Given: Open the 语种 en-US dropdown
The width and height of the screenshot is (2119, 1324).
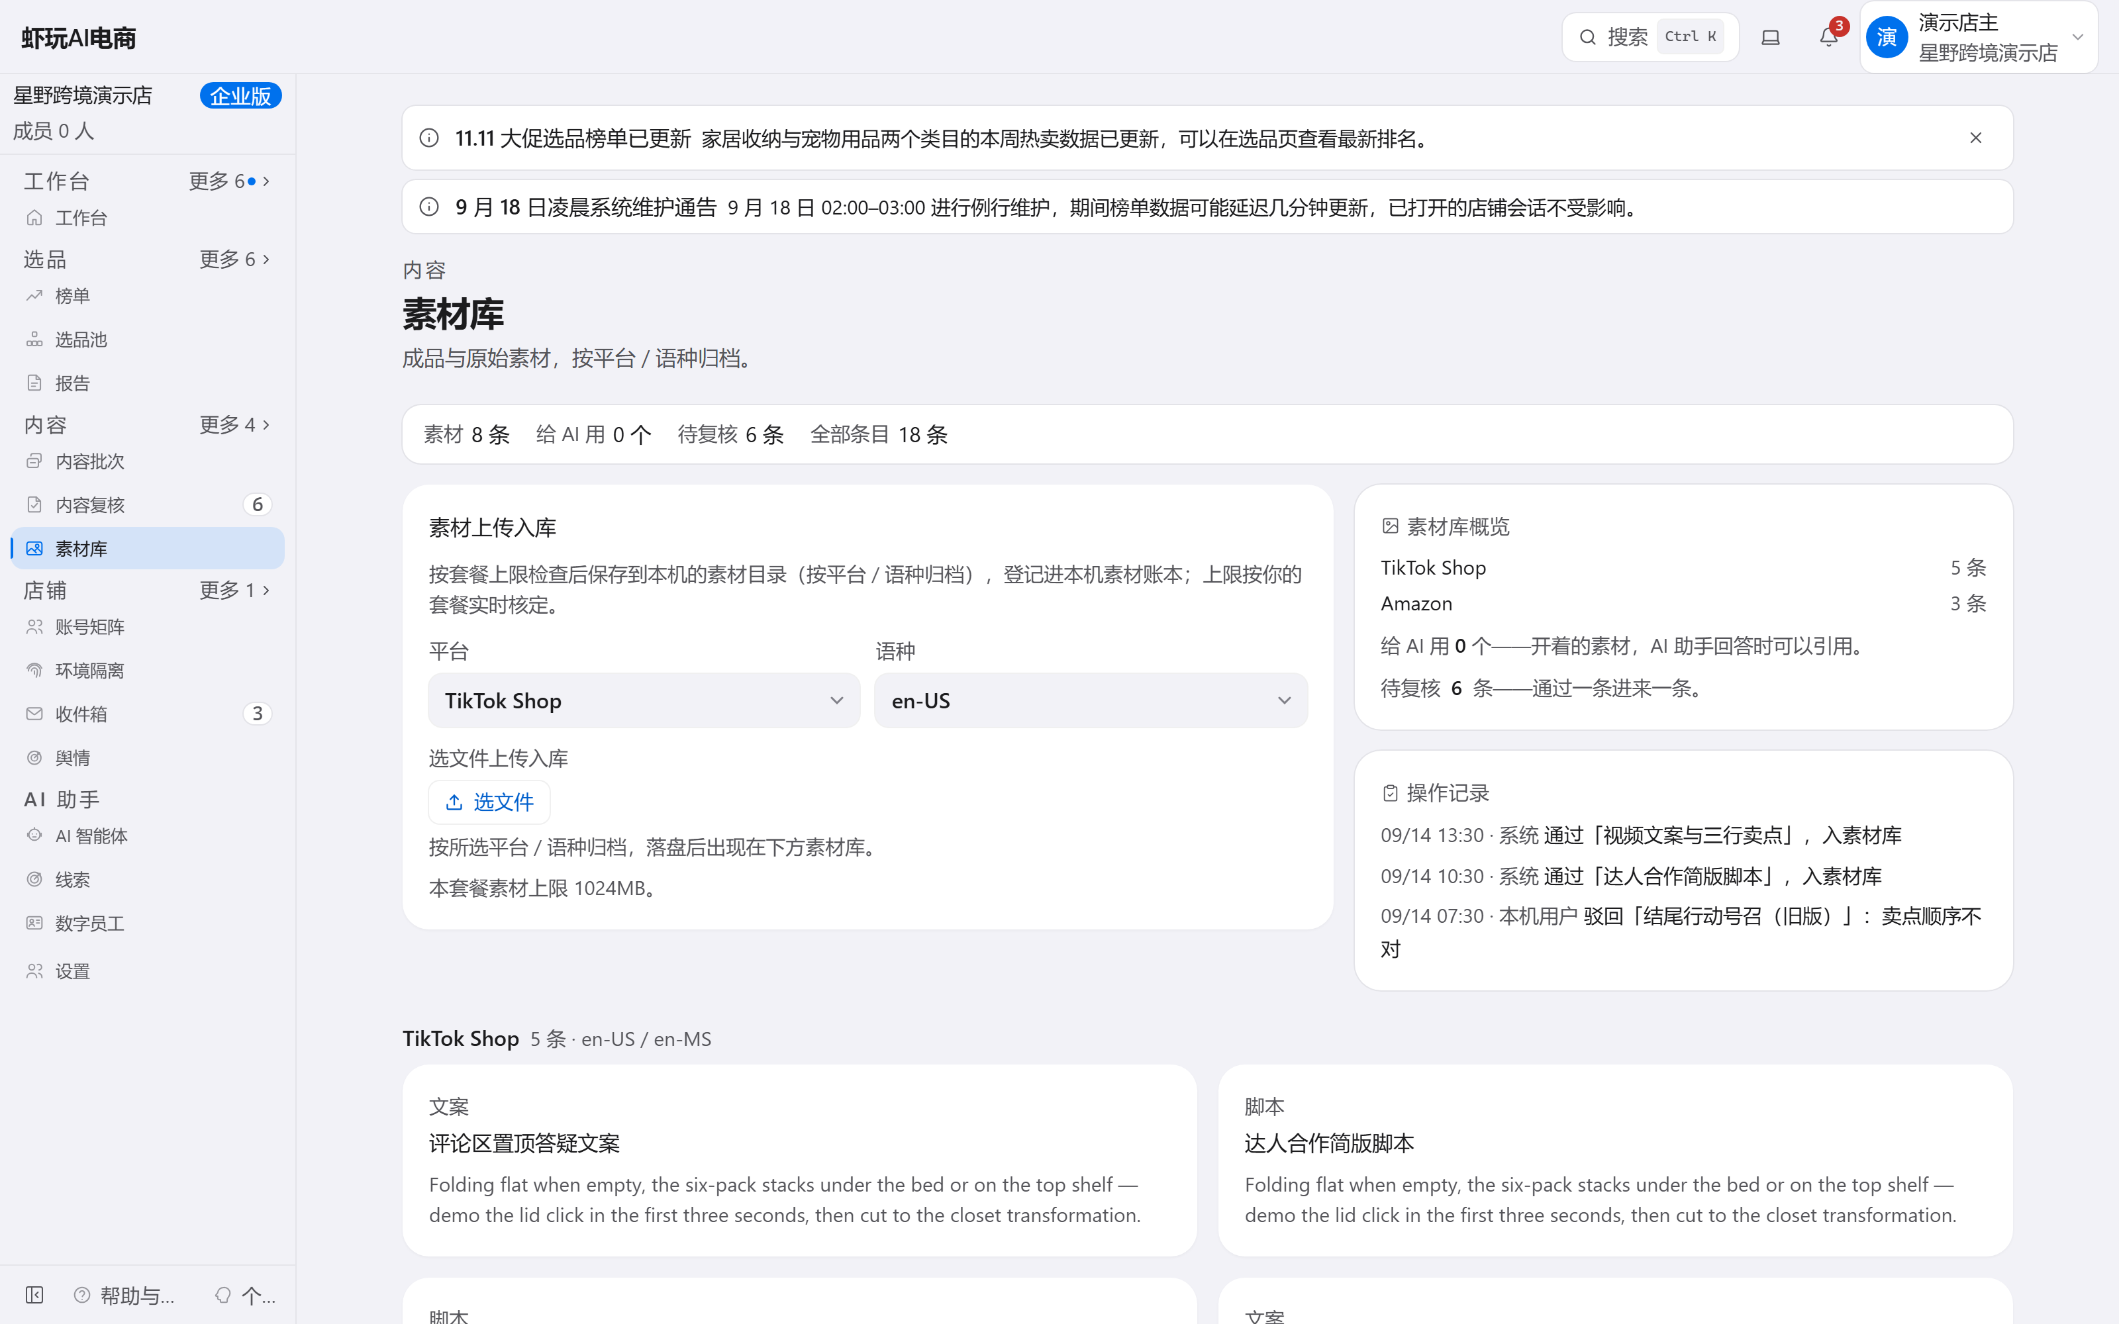Looking at the screenshot, I should (x=1090, y=700).
